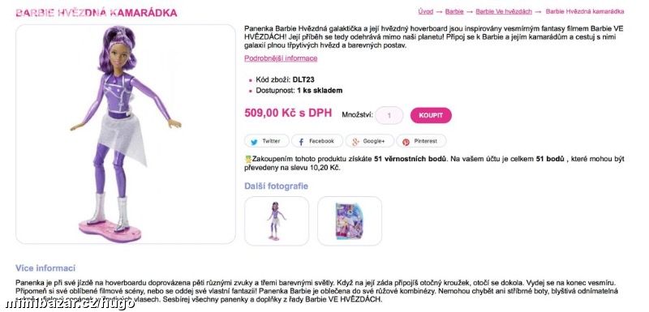
Task: Click the Pinterest logo icon
Action: pyautogui.click(x=406, y=142)
